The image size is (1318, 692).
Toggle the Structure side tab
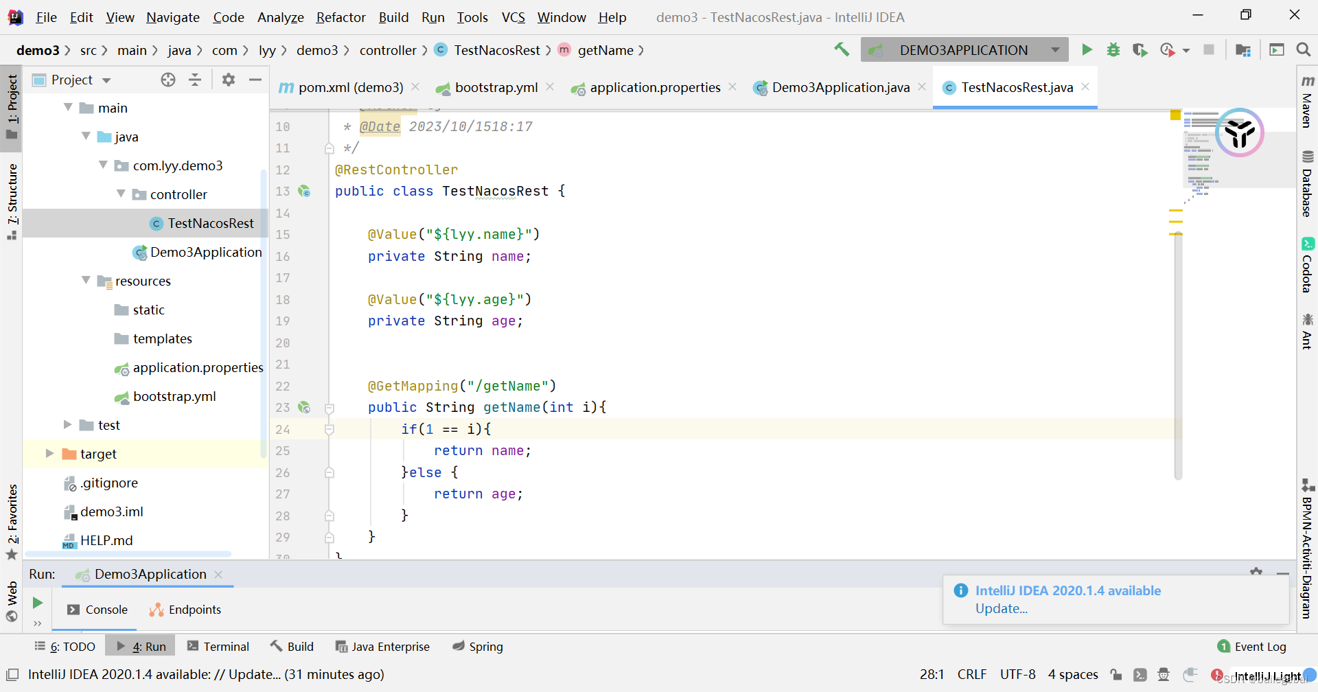[x=12, y=201]
